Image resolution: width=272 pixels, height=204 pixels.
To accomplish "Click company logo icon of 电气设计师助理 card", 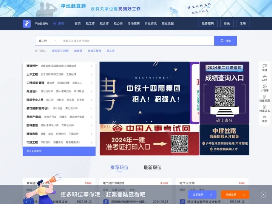I will pyautogui.click(x=106, y=202).
